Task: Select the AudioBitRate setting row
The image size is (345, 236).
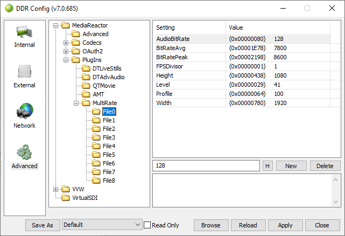Action: point(243,39)
